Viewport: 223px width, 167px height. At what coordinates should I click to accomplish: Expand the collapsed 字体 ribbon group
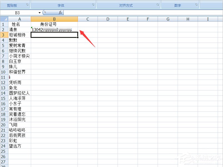61,5
